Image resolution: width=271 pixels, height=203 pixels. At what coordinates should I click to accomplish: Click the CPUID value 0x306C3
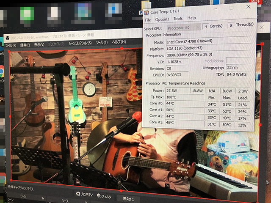(177, 75)
